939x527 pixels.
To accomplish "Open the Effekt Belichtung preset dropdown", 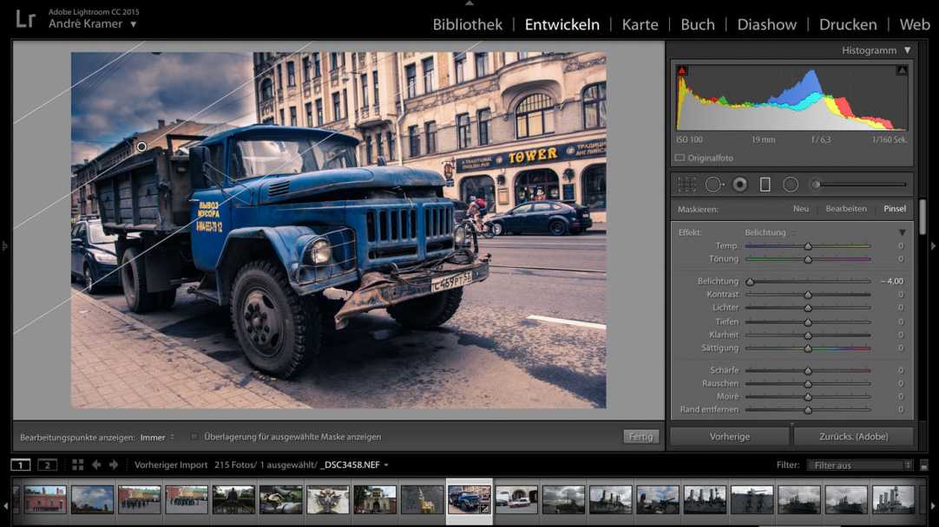I will coord(770,232).
